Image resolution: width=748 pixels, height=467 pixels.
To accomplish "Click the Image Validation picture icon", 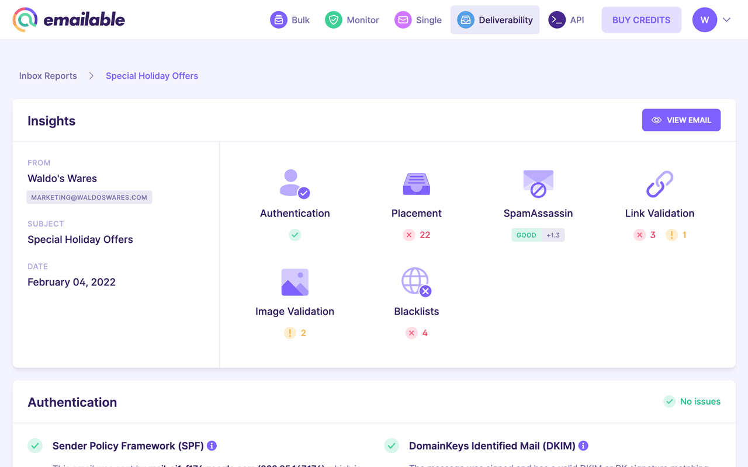I will [x=295, y=281].
